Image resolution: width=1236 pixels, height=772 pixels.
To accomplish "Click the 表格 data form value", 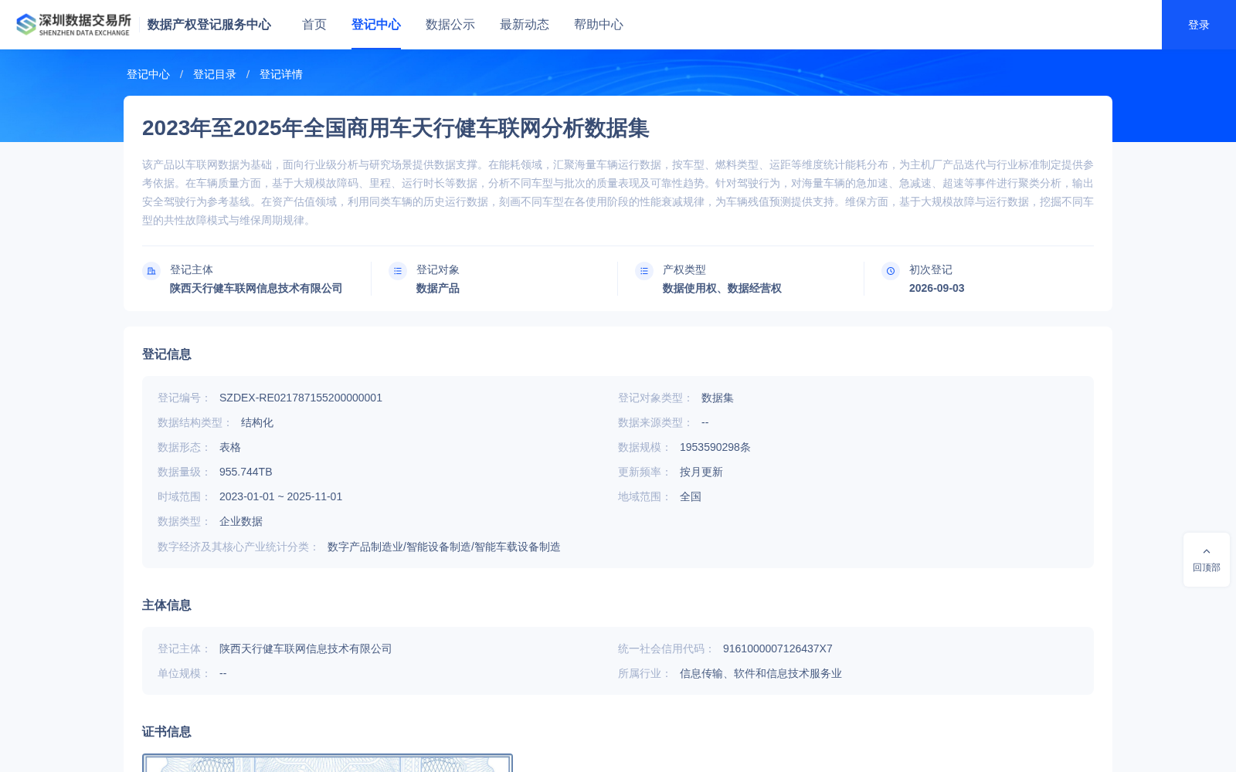I will coord(230,447).
